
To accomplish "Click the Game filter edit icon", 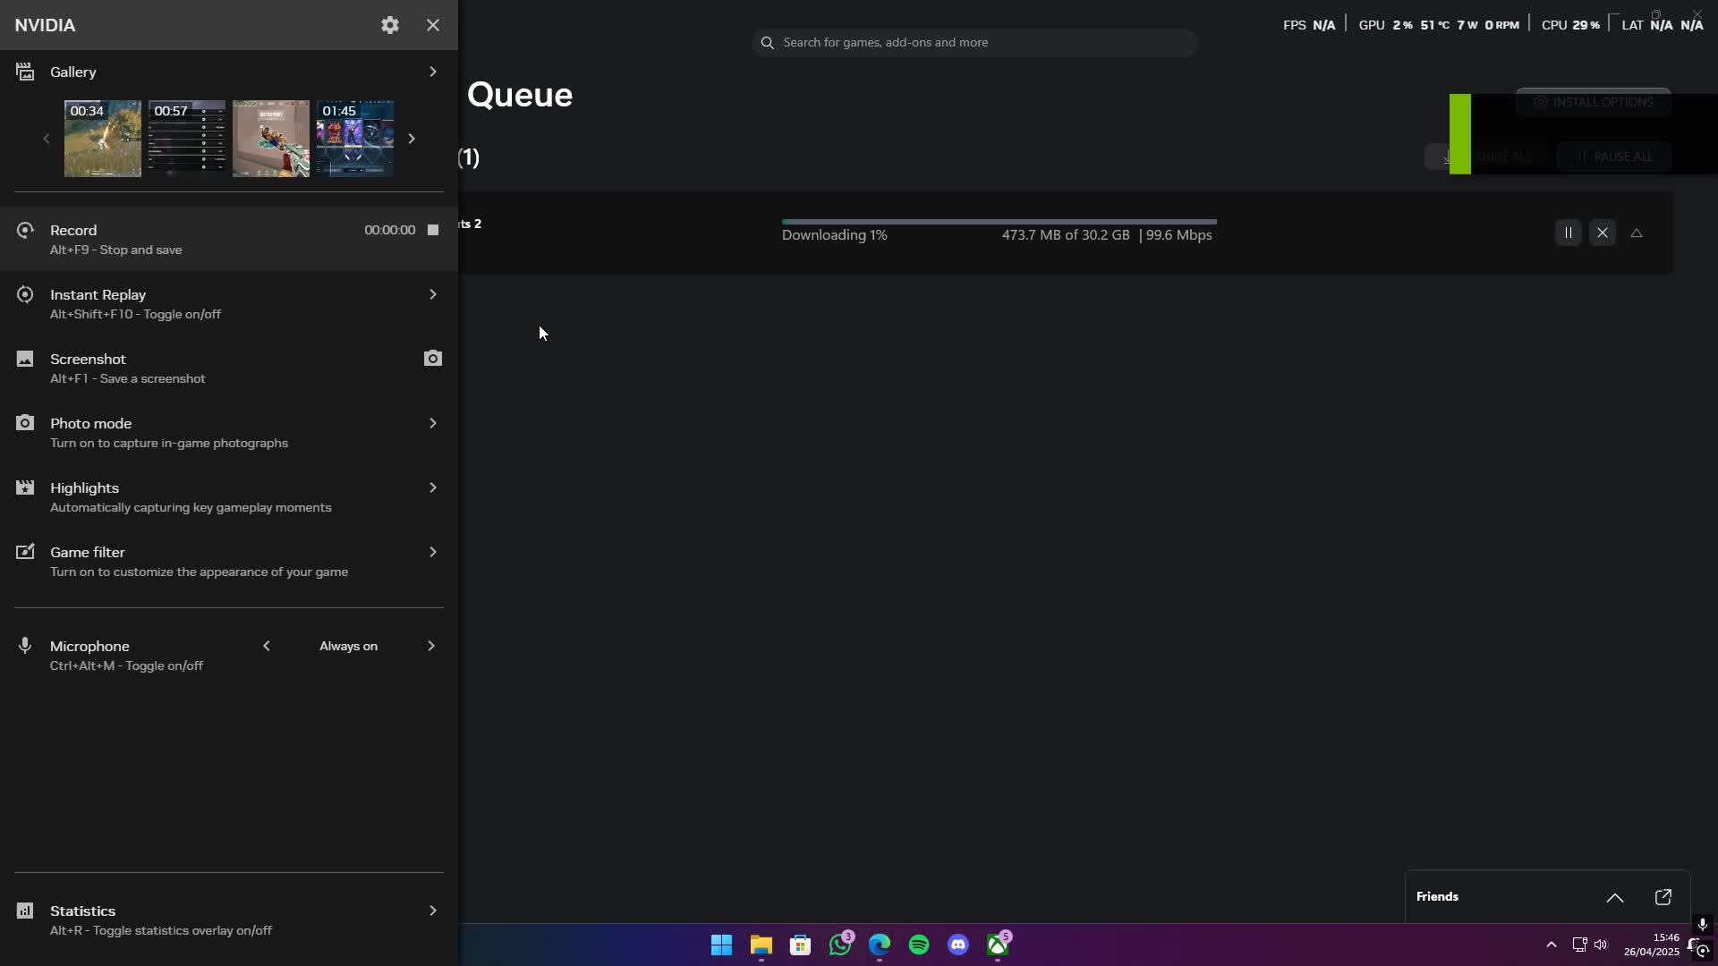I will click(x=25, y=552).
